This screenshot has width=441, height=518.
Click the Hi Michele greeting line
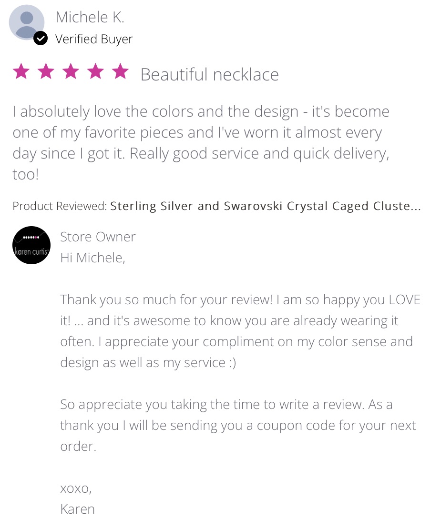coord(92,258)
